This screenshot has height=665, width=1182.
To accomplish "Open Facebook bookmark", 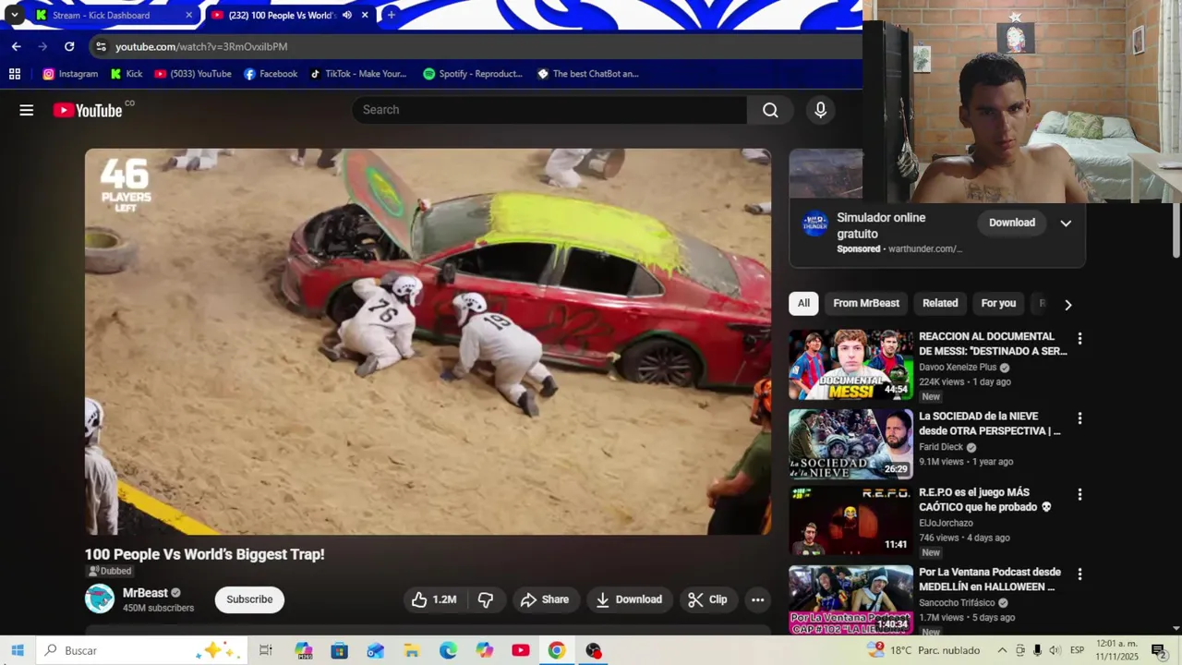I will tap(271, 74).
